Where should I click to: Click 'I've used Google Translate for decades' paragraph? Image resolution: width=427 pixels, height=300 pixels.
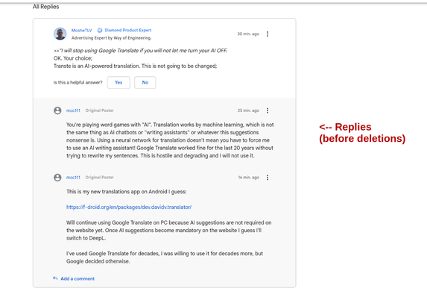pos(165,257)
